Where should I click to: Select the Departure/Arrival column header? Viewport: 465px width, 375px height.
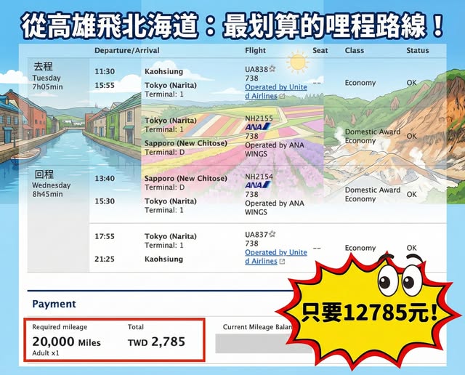click(126, 51)
